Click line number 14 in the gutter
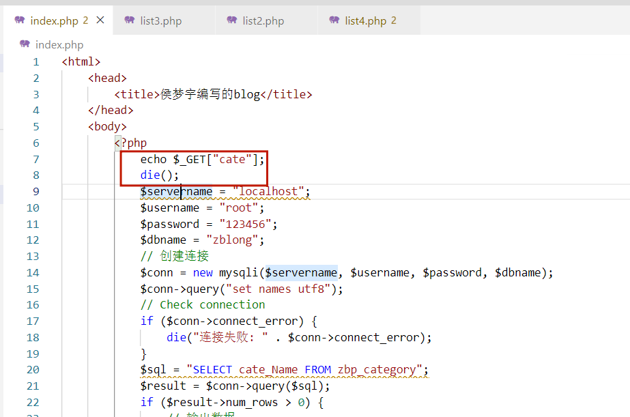 point(33,273)
